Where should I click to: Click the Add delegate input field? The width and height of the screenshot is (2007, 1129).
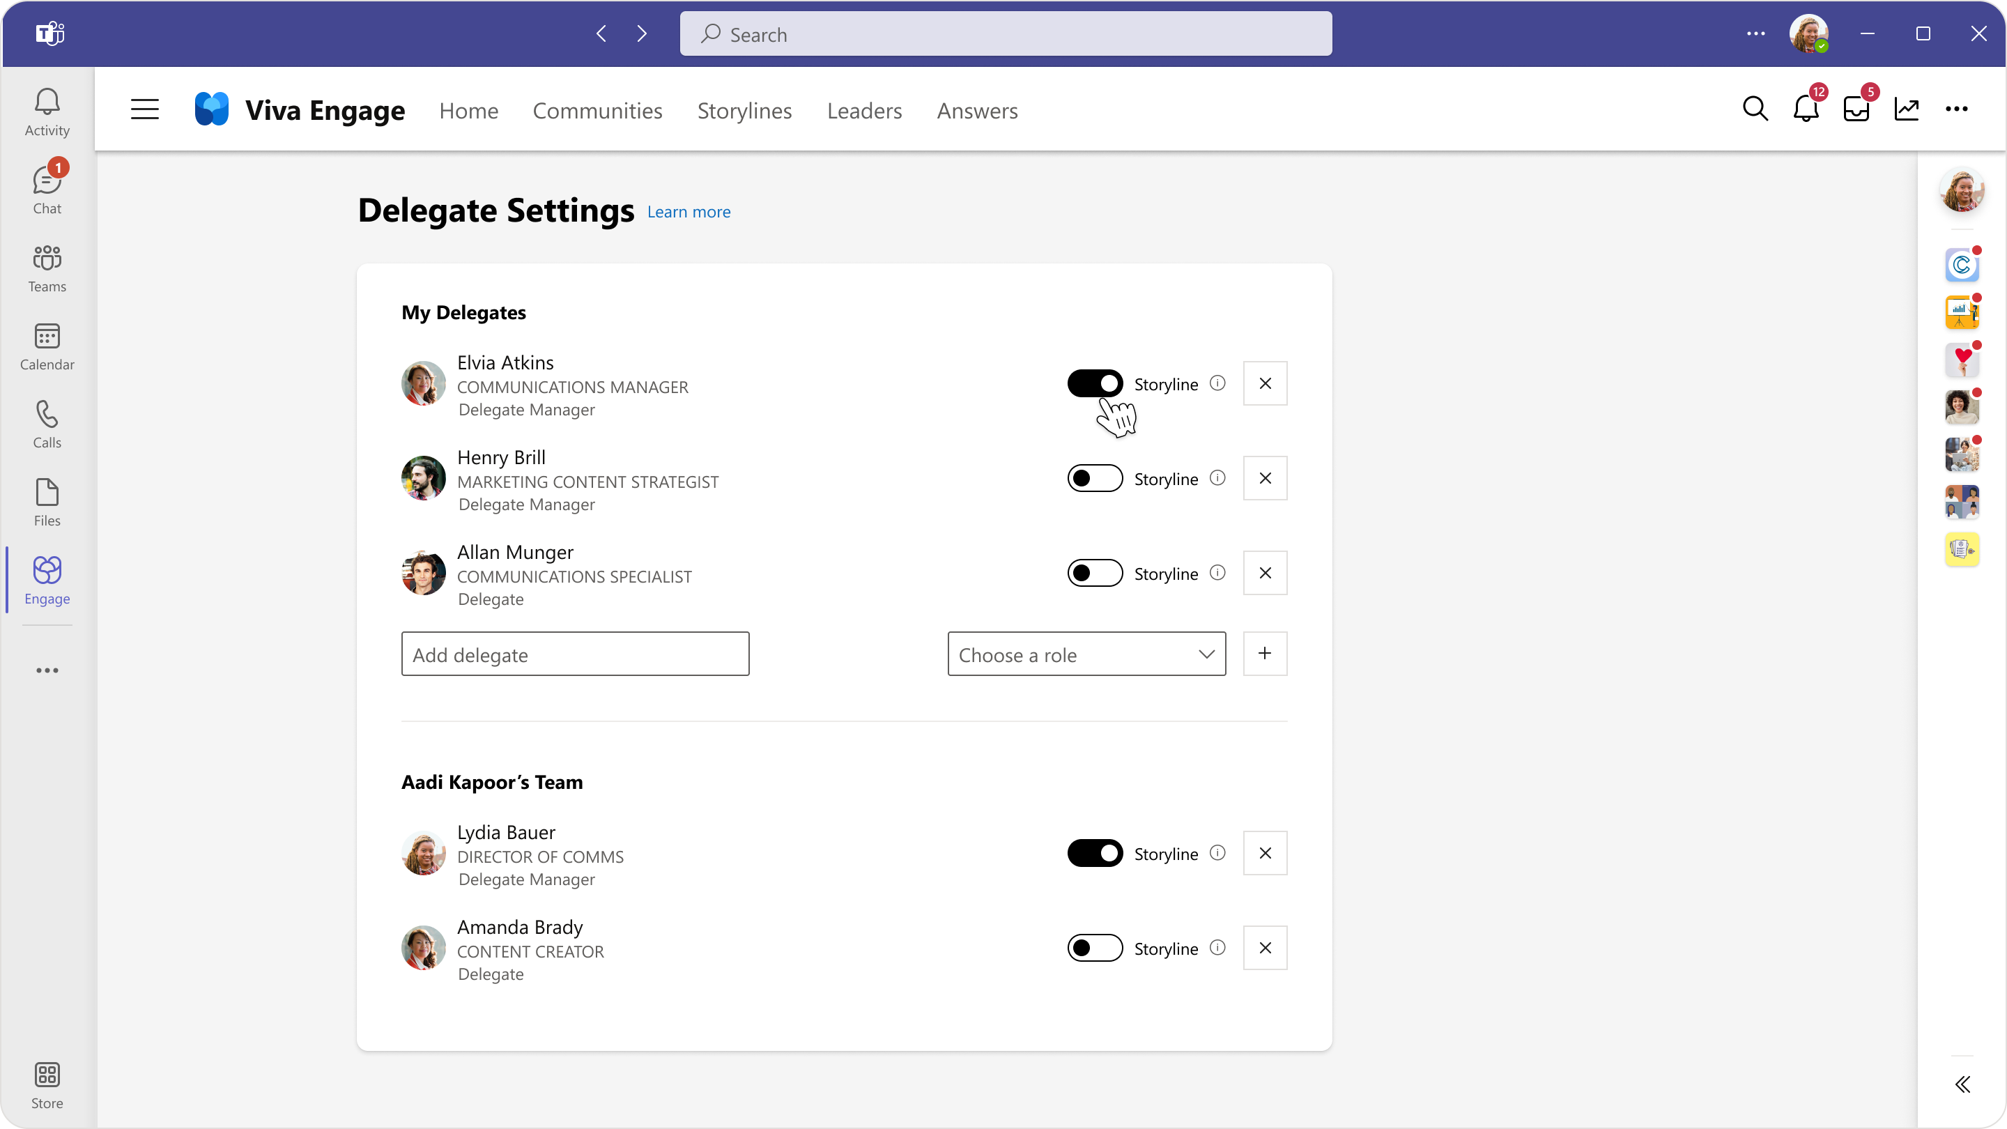[x=575, y=654]
